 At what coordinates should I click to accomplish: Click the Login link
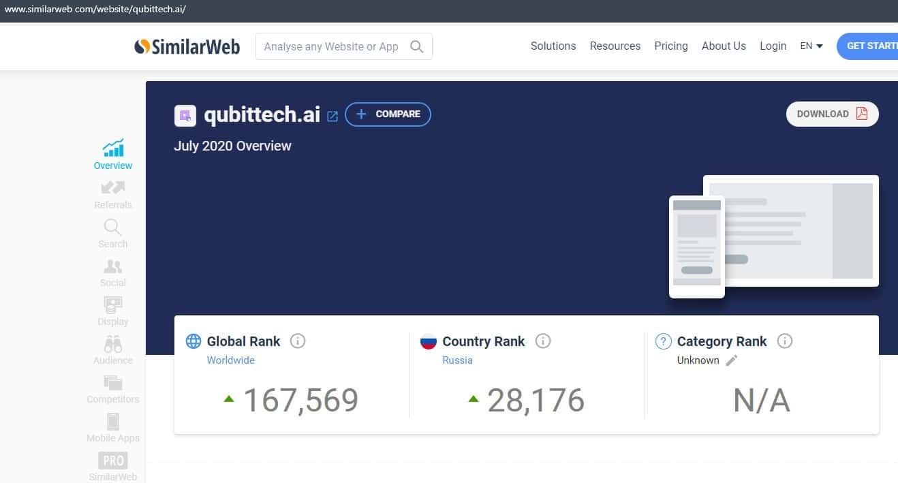pos(773,46)
